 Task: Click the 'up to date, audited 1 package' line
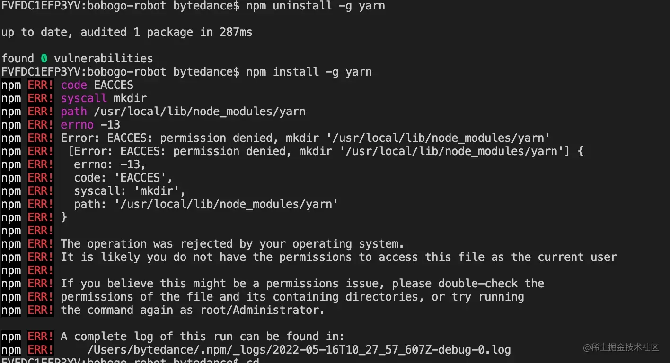click(x=126, y=32)
